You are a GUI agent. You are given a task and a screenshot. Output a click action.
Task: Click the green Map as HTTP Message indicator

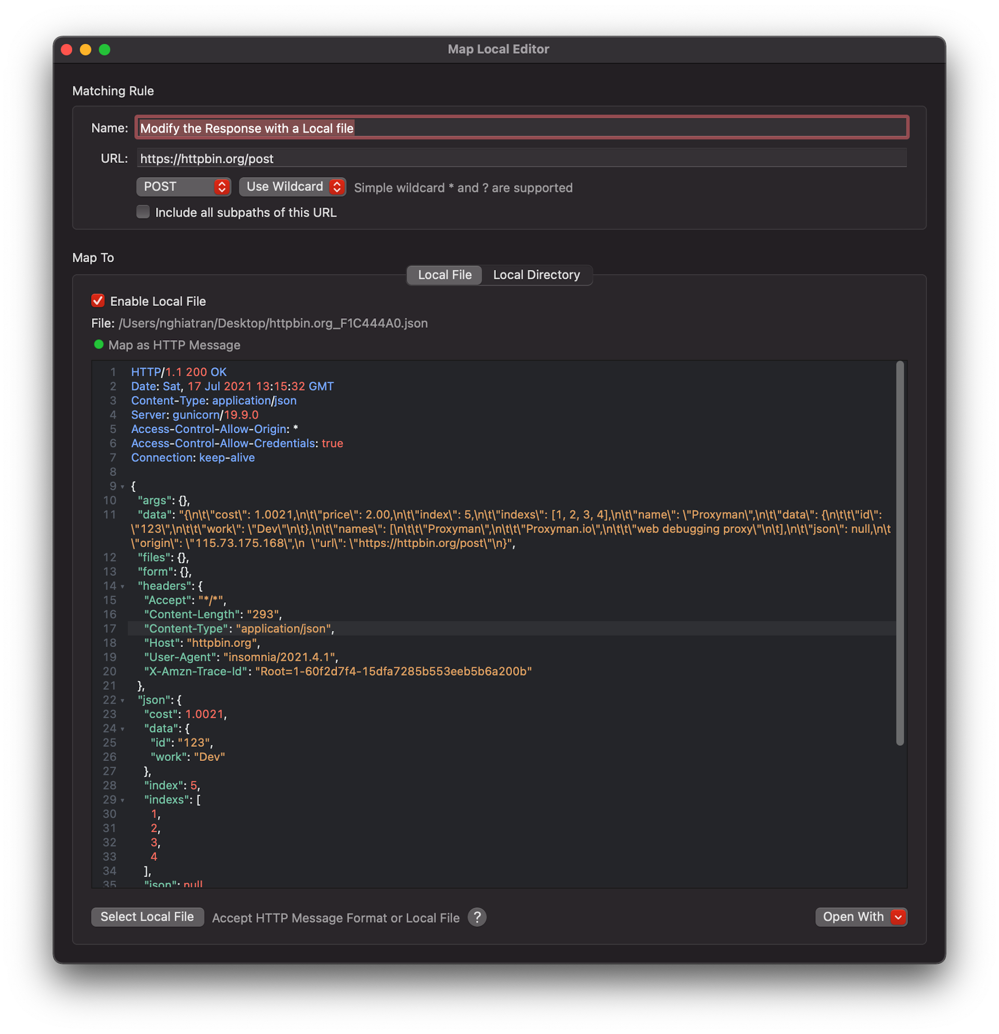tap(99, 344)
